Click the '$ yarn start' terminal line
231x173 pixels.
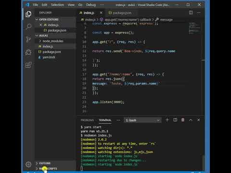[91, 127]
